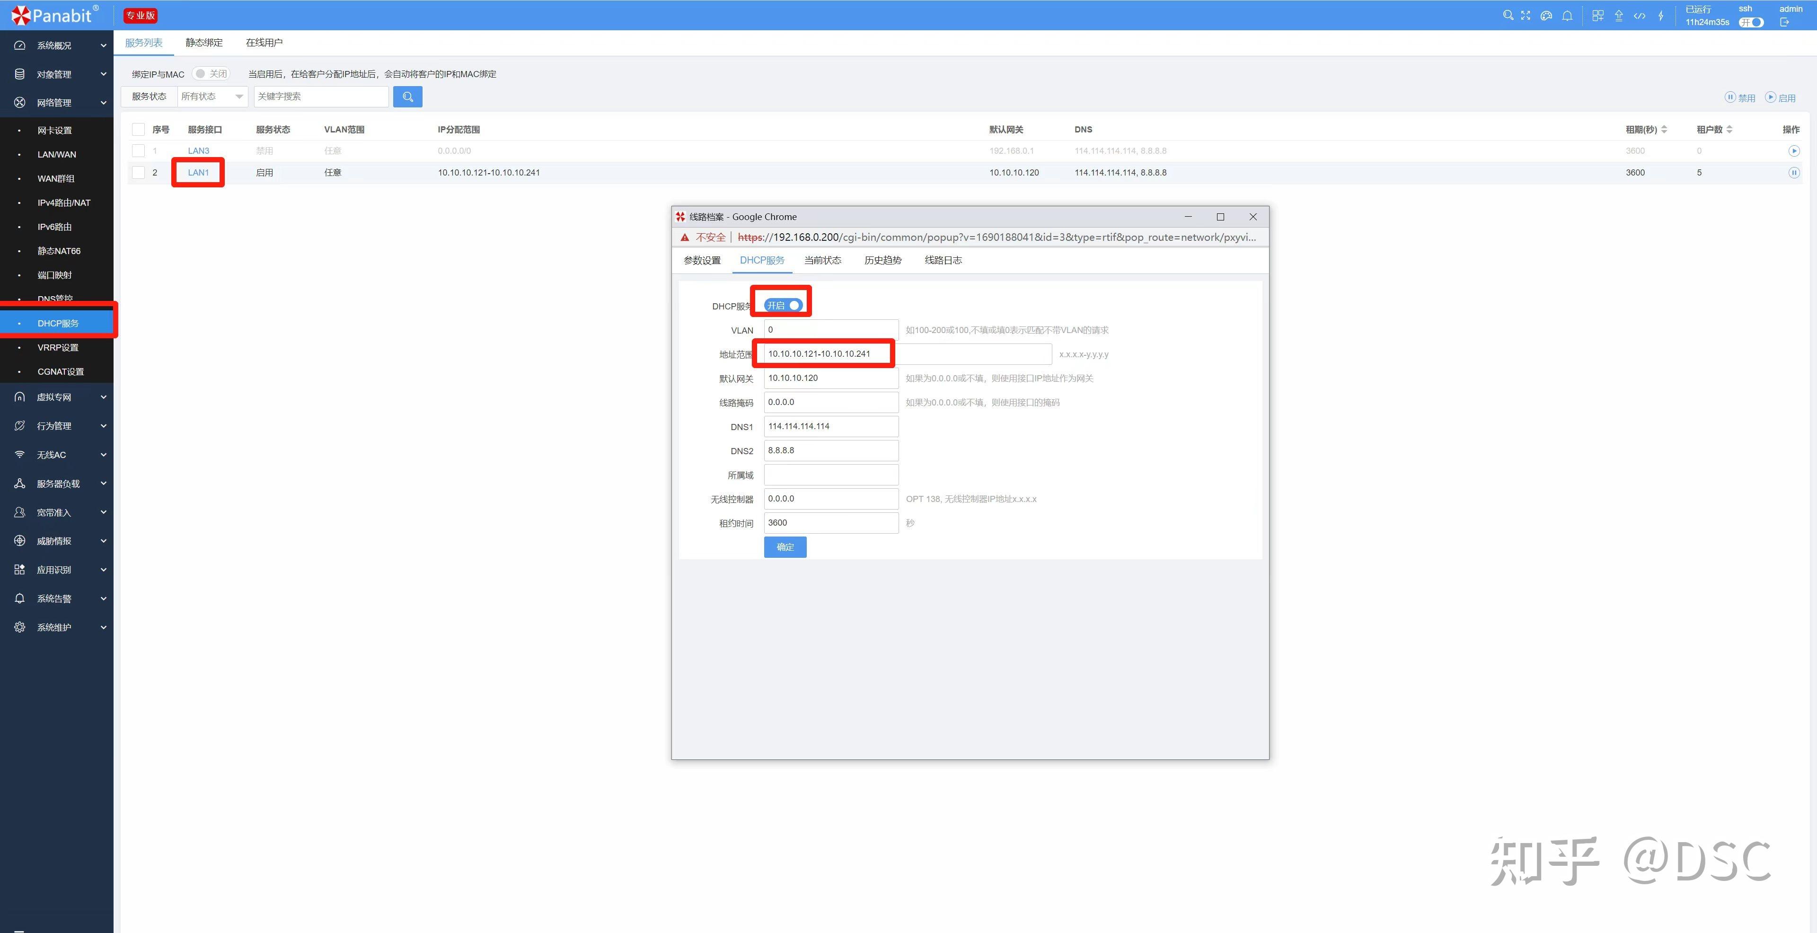Click the pause icon in LAN1 row
This screenshot has height=933, width=1817.
(1794, 173)
